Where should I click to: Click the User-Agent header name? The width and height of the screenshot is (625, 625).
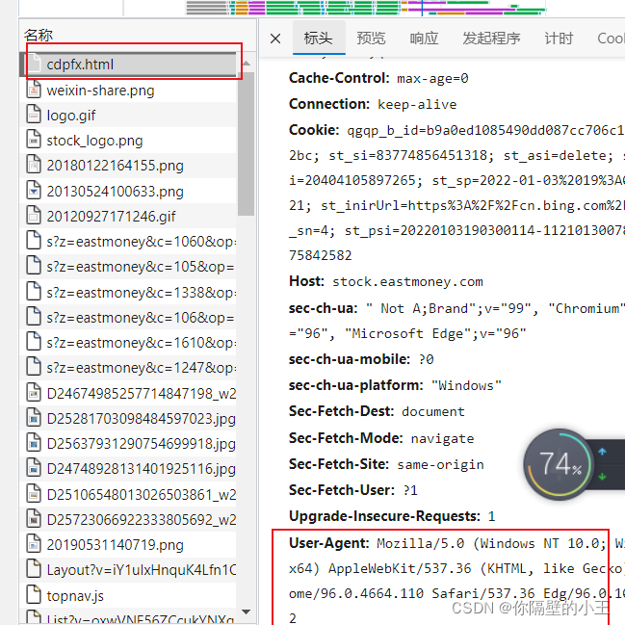tap(329, 543)
